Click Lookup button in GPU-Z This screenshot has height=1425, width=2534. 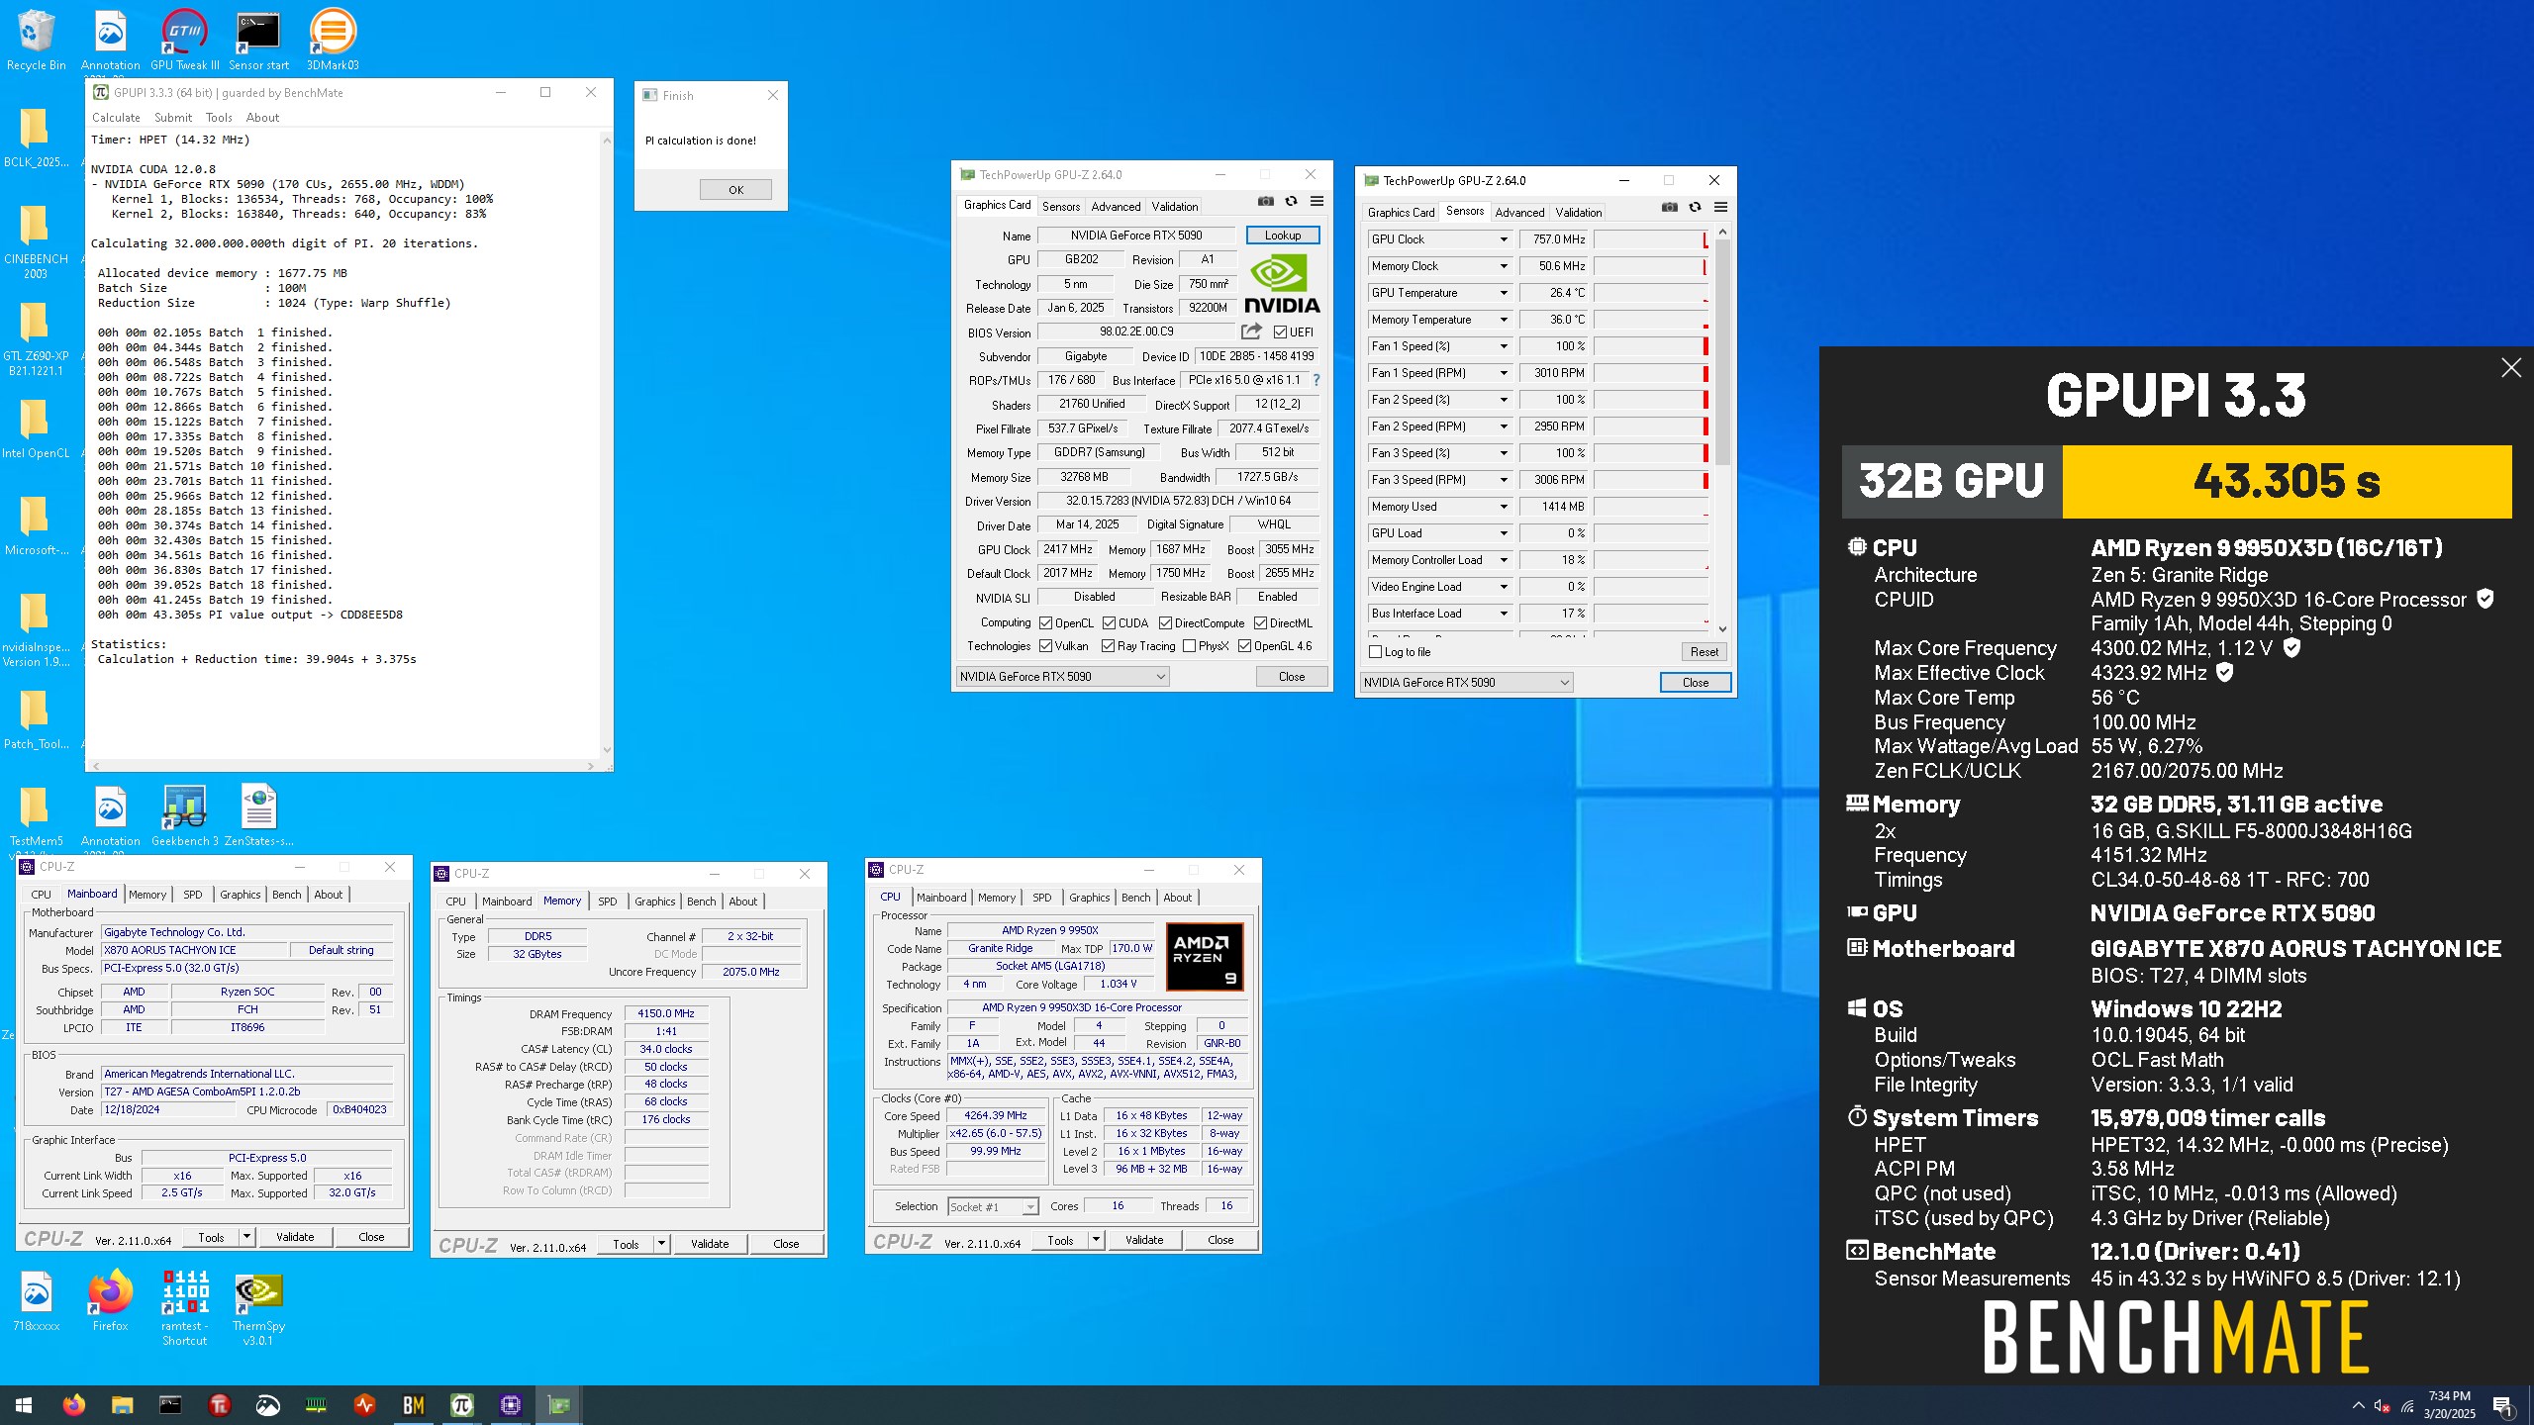pyautogui.click(x=1282, y=236)
